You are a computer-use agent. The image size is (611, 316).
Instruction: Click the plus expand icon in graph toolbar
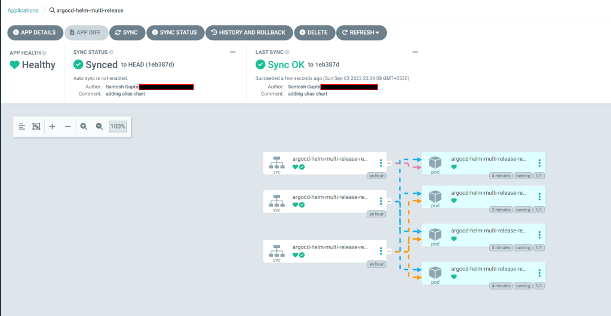point(52,126)
